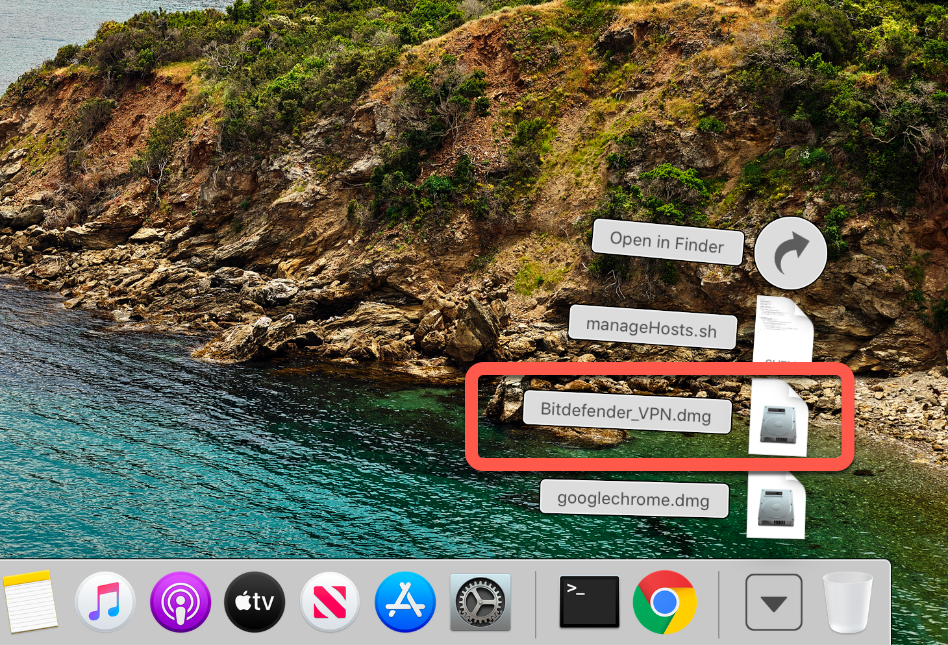
Task: Click the Downloads stack disclosure arrow
Action: 774,602
